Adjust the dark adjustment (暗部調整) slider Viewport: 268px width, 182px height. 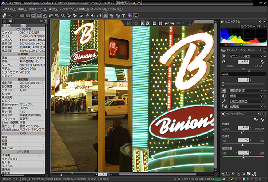[x=243, y=156]
